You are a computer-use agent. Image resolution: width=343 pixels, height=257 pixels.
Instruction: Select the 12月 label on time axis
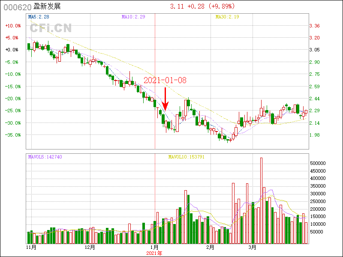point(90,248)
